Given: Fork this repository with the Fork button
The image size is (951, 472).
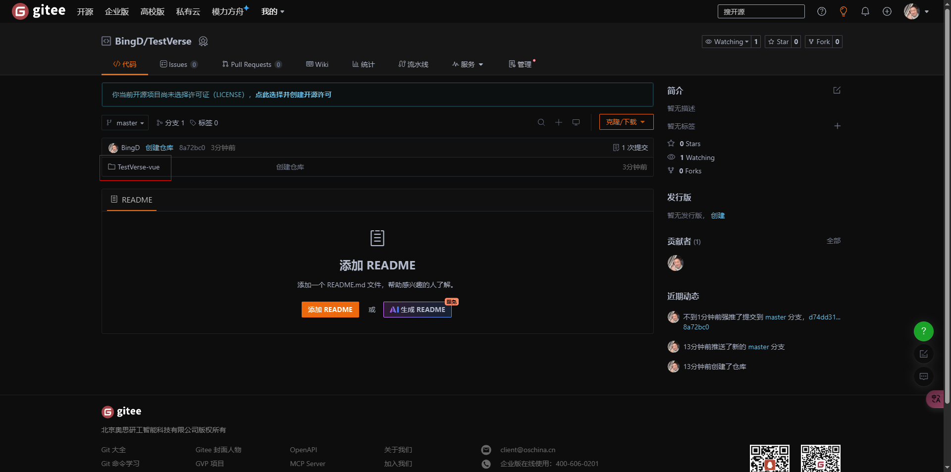Looking at the screenshot, I should click(x=819, y=42).
